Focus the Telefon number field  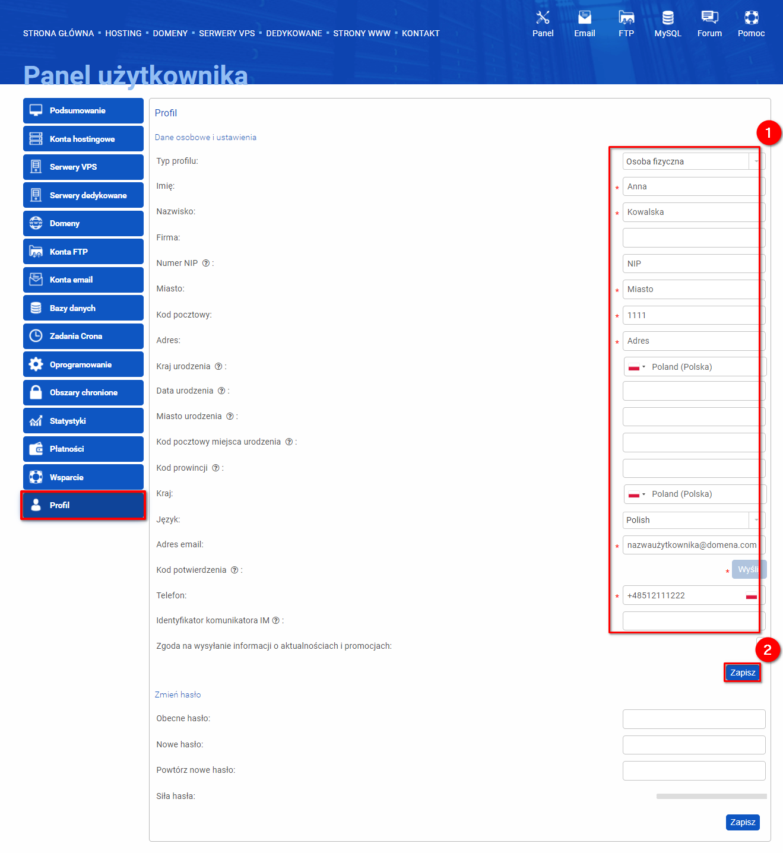coord(694,595)
